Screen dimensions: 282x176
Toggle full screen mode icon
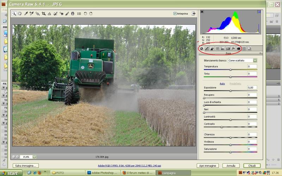click(x=194, y=13)
